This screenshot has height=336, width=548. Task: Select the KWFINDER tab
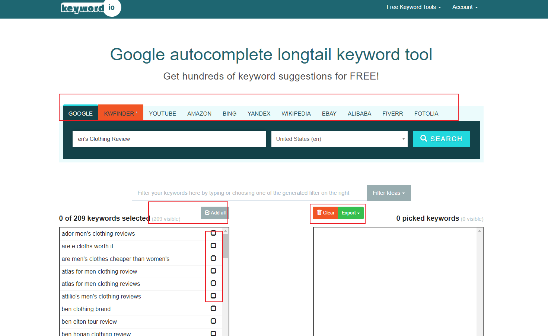pyautogui.click(x=121, y=114)
